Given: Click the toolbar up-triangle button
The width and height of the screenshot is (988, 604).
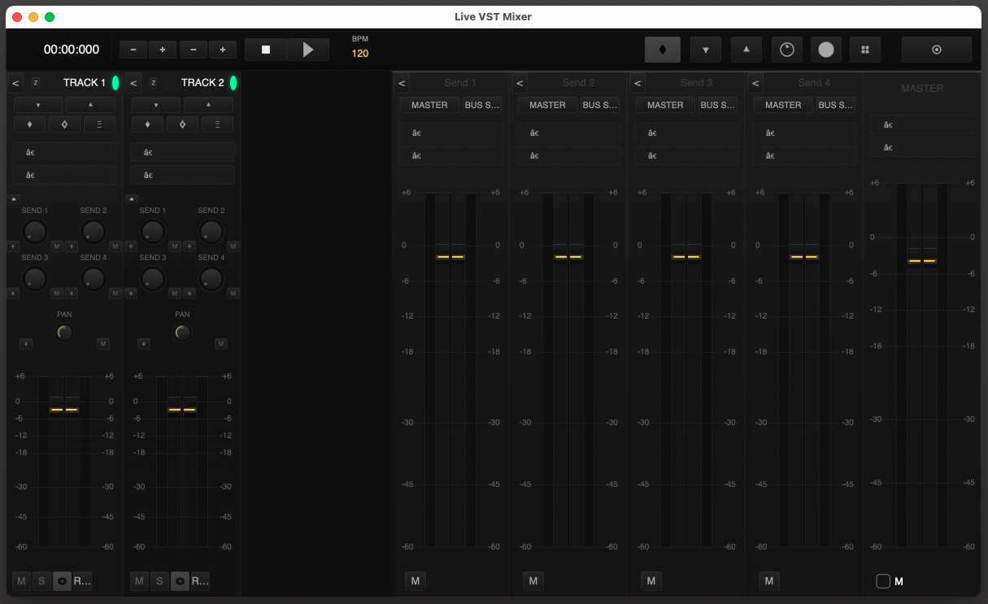Looking at the screenshot, I should [x=746, y=50].
